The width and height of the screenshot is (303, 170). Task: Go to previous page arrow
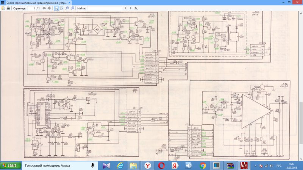(44, 8)
